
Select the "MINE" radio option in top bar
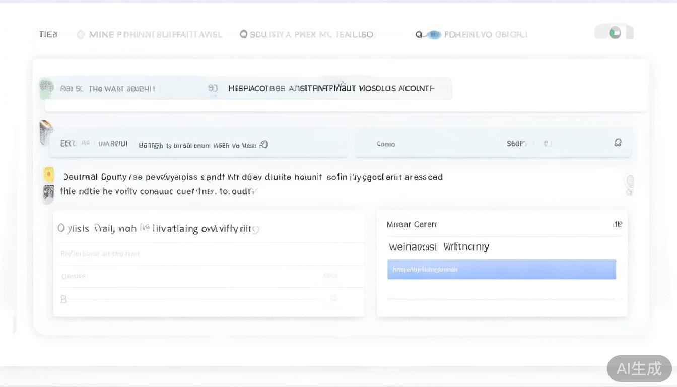click(x=81, y=35)
